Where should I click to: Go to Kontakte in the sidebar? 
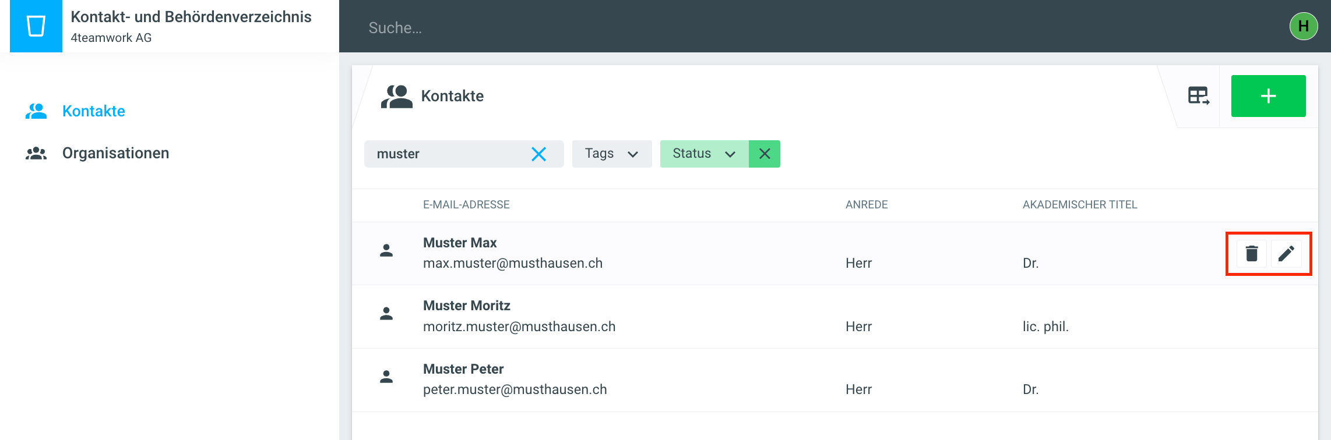click(93, 111)
